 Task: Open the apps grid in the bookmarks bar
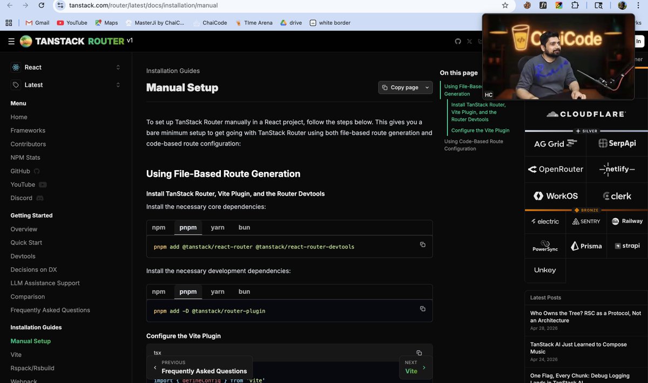click(x=9, y=23)
